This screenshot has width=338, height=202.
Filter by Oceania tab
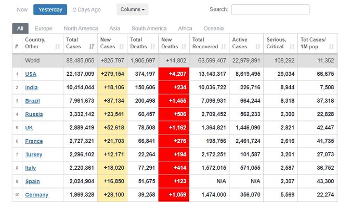[214, 29]
